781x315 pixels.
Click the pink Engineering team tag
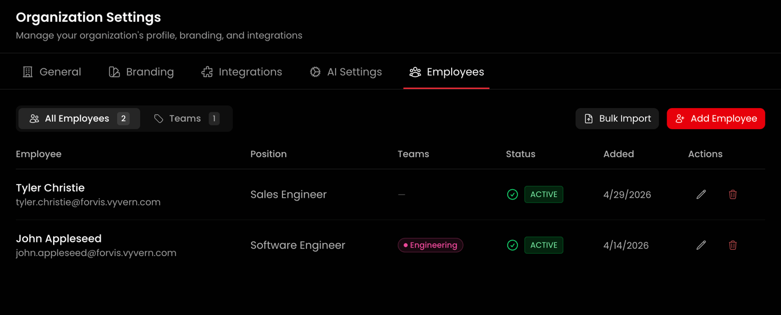(431, 245)
